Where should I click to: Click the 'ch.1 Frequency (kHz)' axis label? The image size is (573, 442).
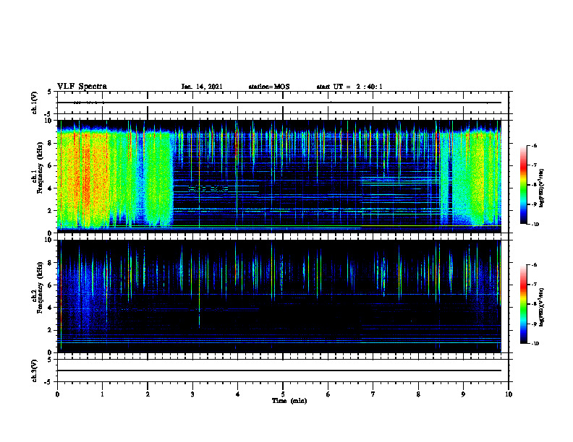(38, 168)
